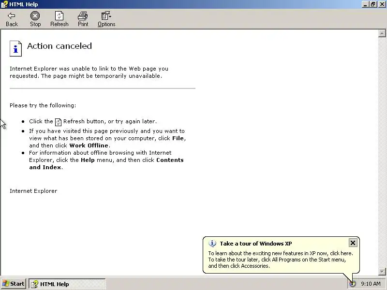Click the bold File word in the instructions

[178, 138]
